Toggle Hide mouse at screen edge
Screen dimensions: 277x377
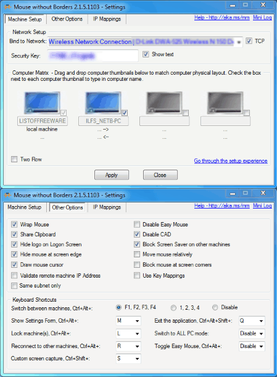pyautogui.click(x=14, y=254)
